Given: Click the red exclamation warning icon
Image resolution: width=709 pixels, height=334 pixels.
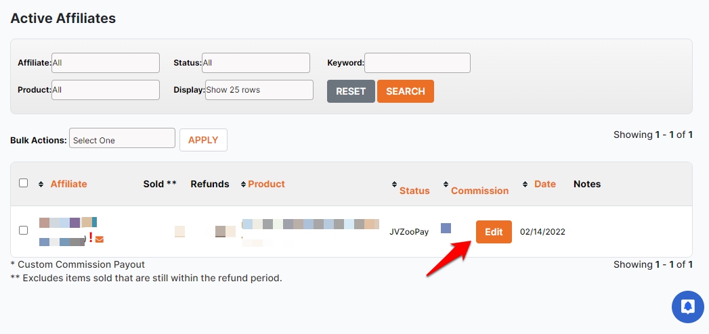Looking at the screenshot, I should click(91, 237).
